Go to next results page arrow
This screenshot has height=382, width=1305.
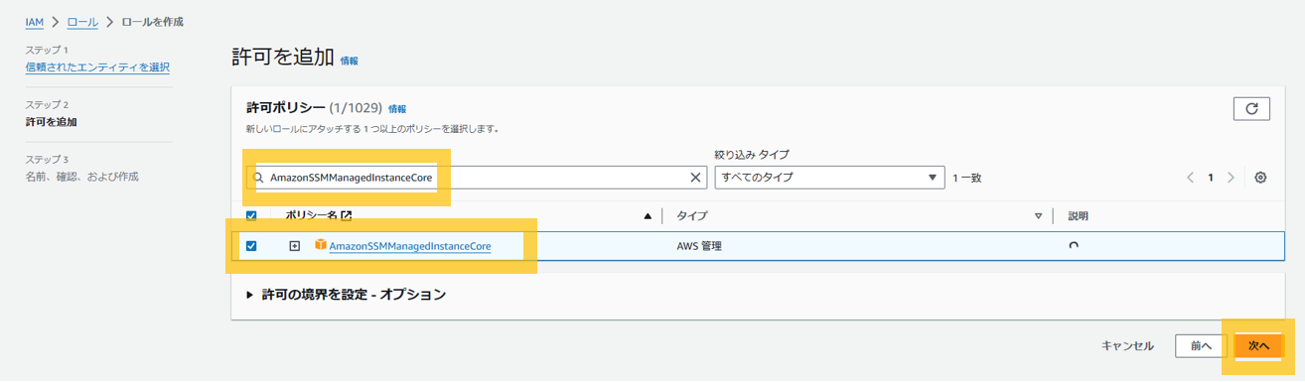click(1231, 178)
